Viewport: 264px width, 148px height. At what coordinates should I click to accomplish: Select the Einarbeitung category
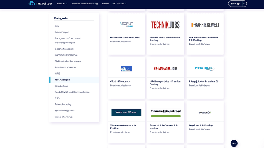62,86
